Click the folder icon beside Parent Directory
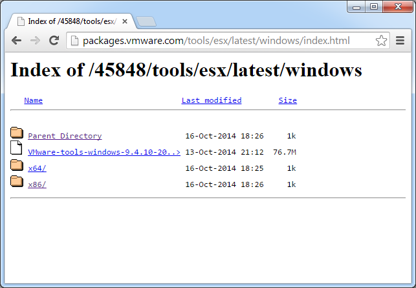The height and width of the screenshot is (288, 416). (17, 133)
